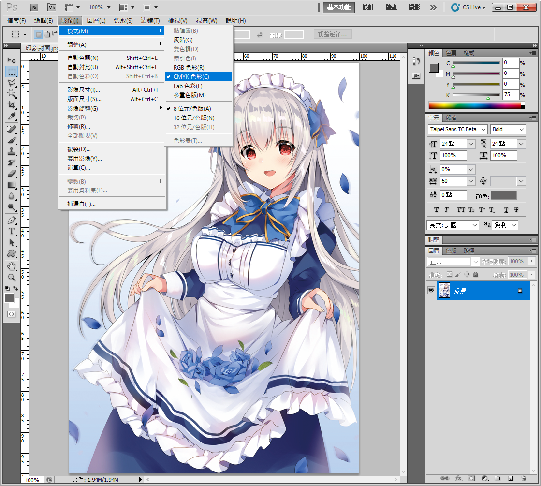Switch to the 繪畫 workspace

click(x=391, y=7)
